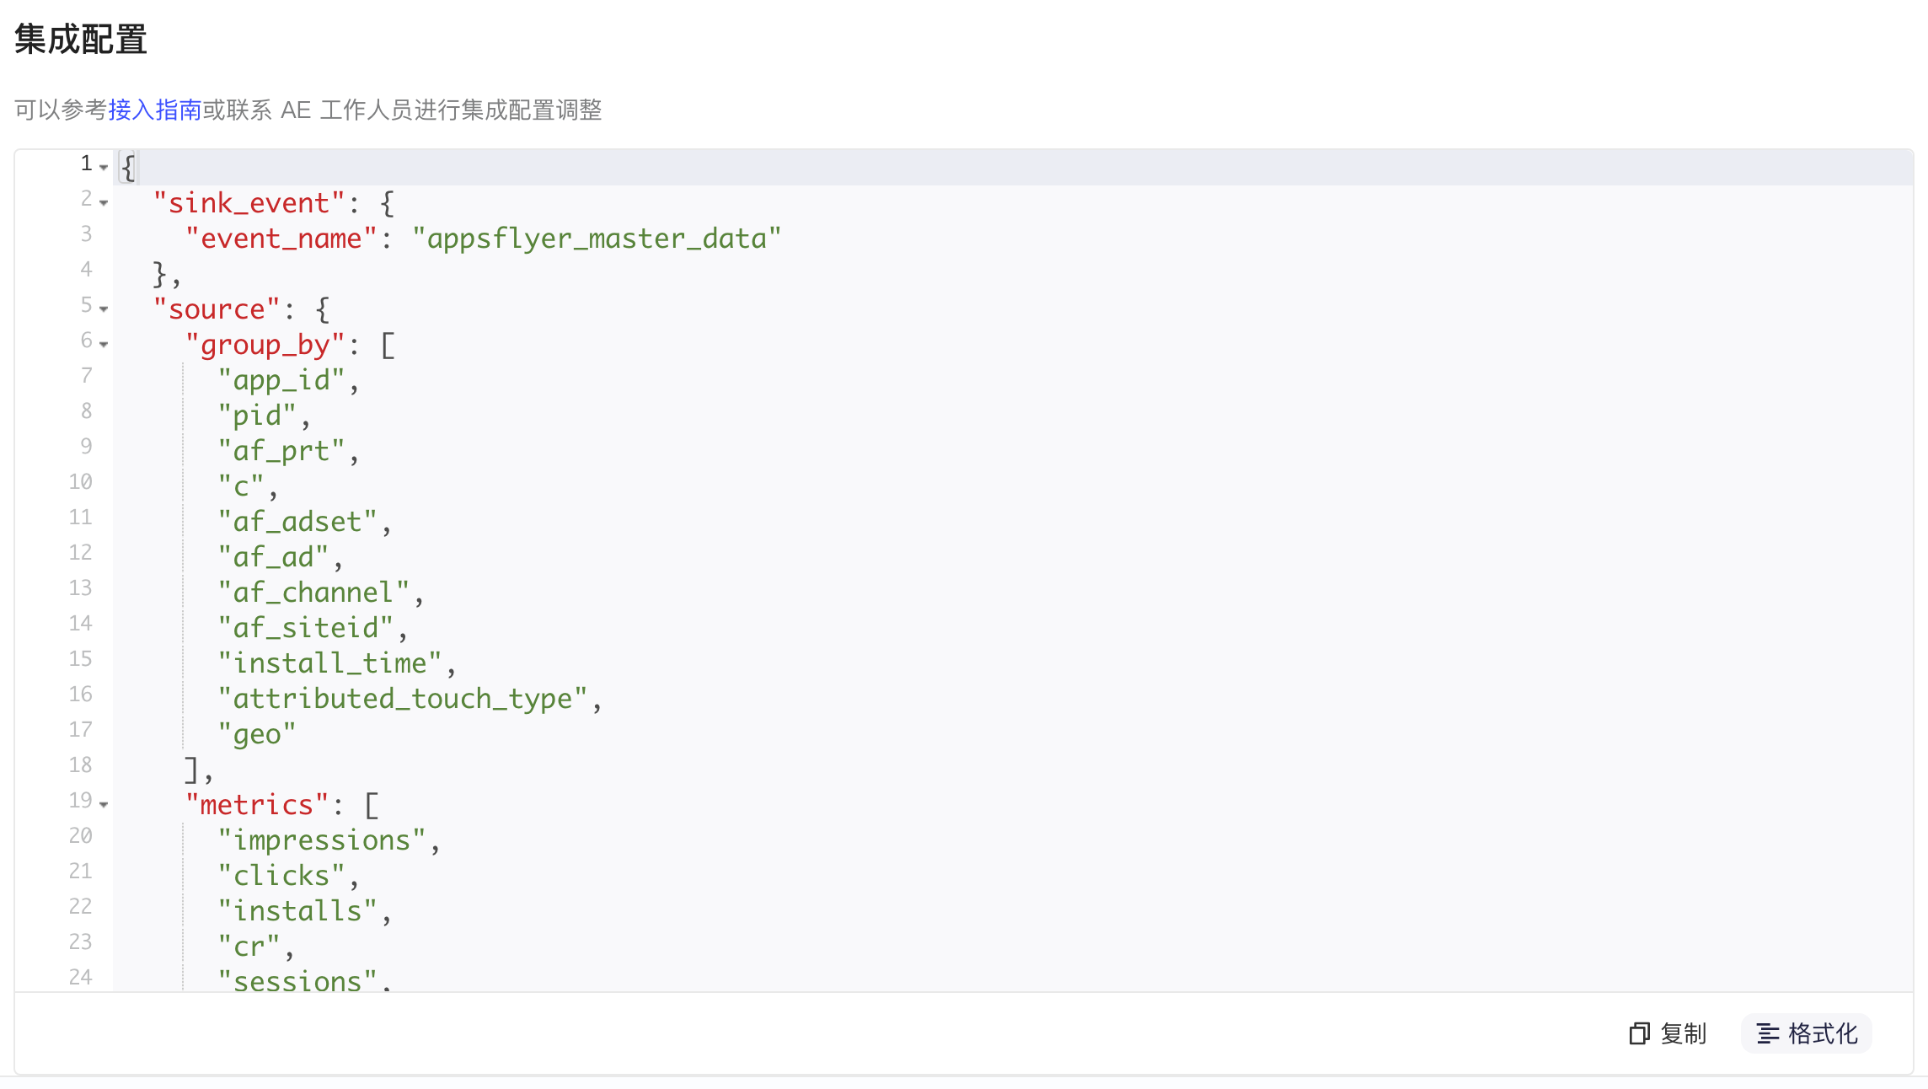This screenshot has height=1089, width=1928.
Task: Click the "af_channel" entry
Action: click(313, 593)
